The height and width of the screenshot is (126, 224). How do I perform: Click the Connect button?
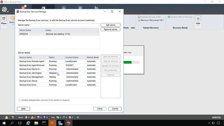tap(111, 75)
